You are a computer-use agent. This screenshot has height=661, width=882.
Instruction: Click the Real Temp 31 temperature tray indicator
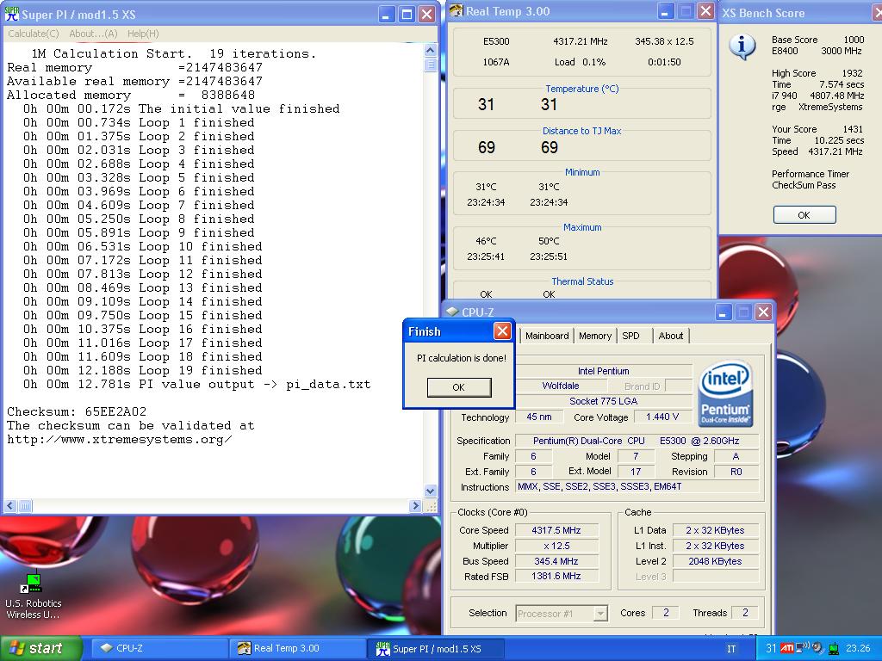coord(771,648)
